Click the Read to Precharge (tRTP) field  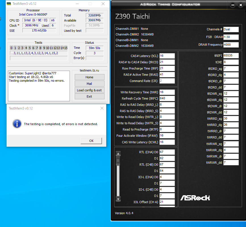pyautogui.click(x=167, y=129)
